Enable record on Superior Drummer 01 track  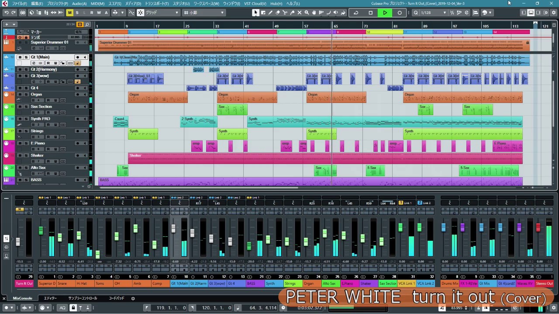pyautogui.click(x=78, y=42)
